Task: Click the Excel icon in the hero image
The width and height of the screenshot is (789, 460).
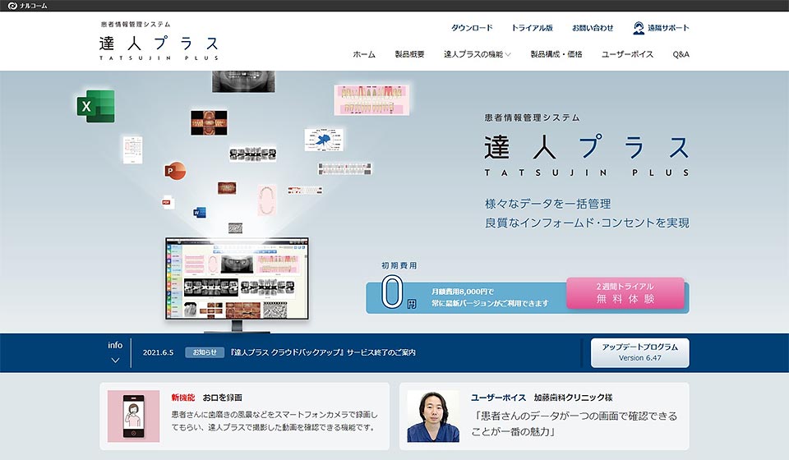Action: pyautogui.click(x=96, y=106)
